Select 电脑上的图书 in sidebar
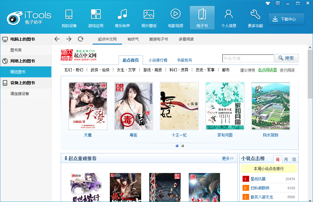Viewport: 313px width, 202px height. click(x=26, y=39)
